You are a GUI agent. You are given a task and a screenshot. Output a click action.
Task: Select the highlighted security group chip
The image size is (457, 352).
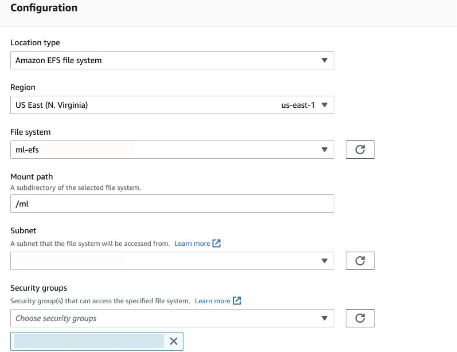[x=89, y=341]
